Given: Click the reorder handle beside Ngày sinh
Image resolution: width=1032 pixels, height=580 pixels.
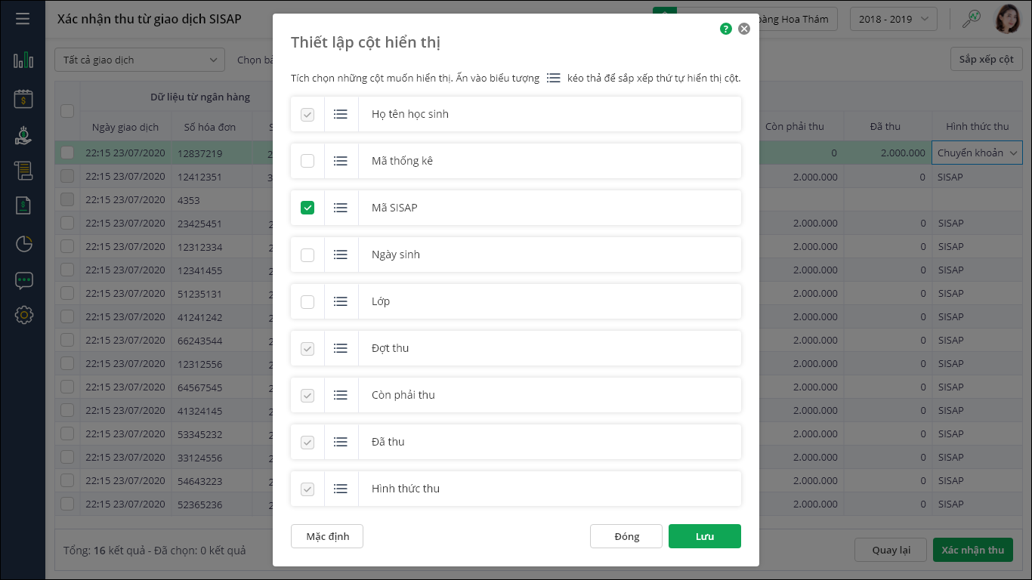Looking at the screenshot, I should tap(341, 255).
